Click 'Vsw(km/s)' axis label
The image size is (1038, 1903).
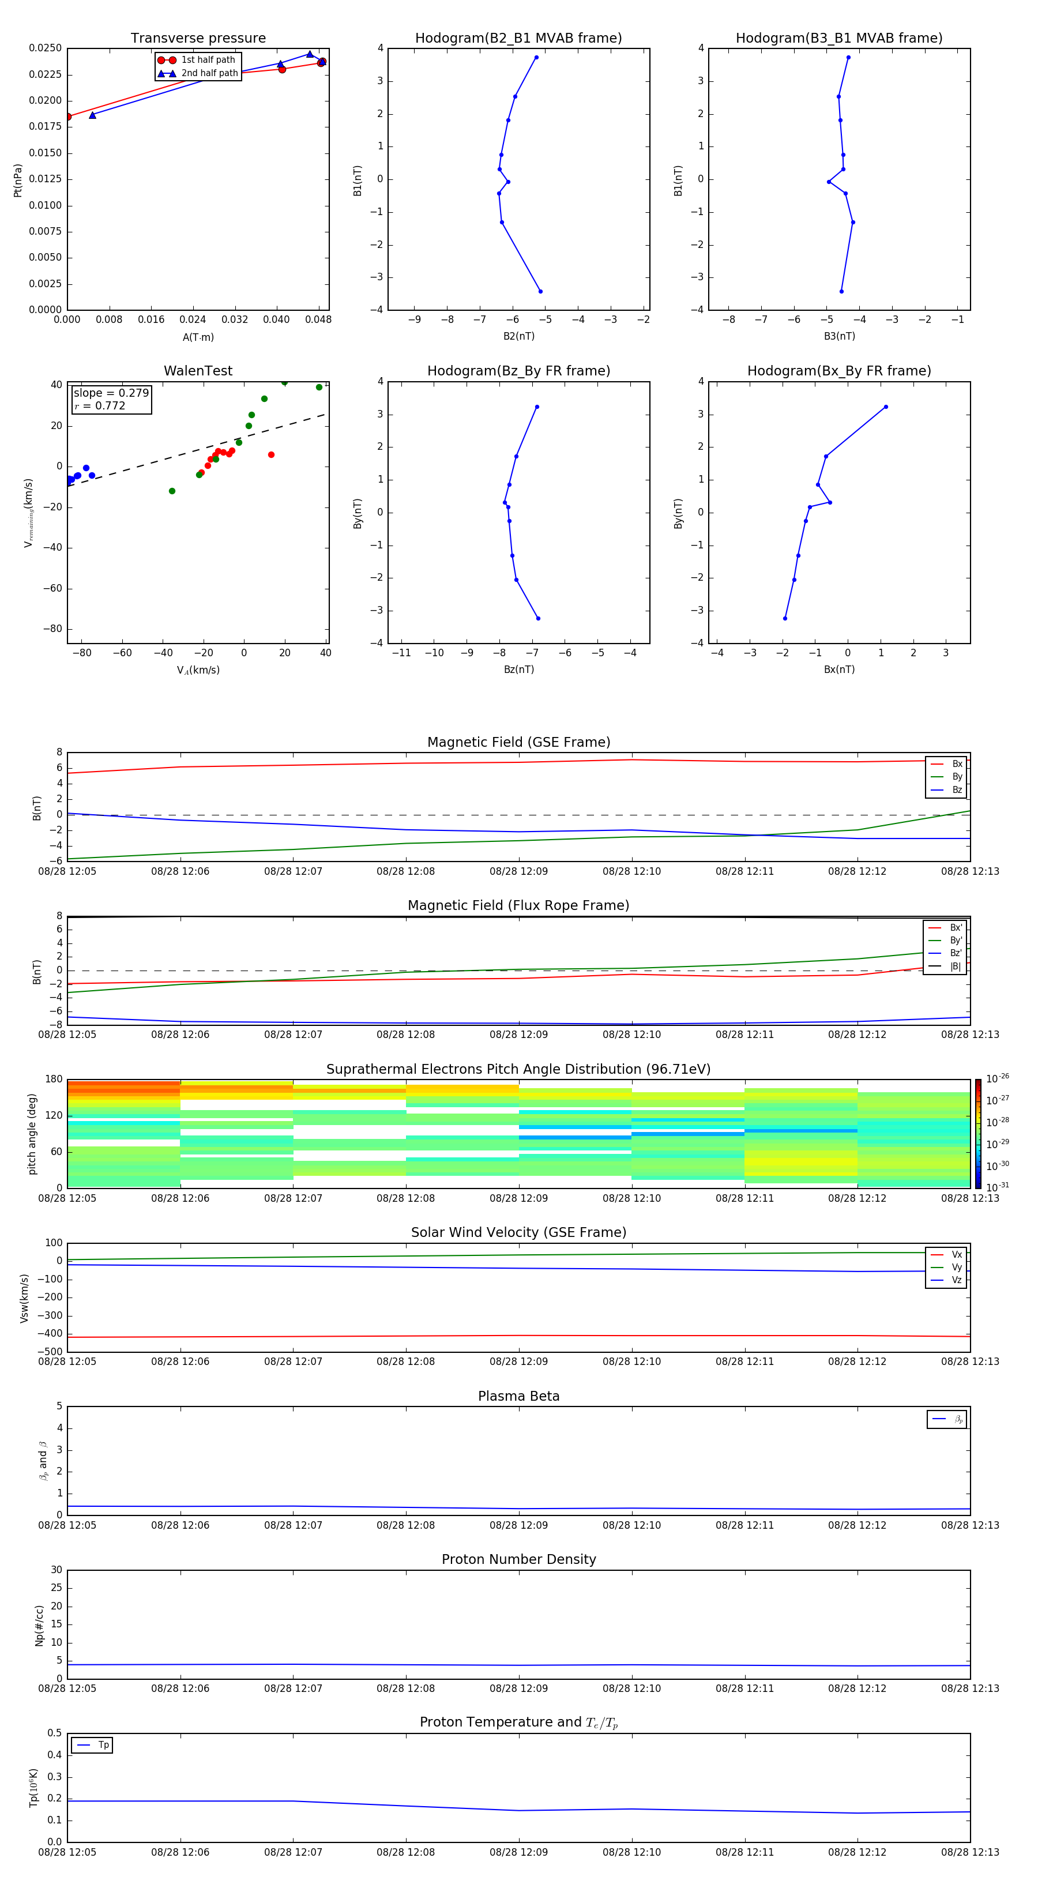24,1298
